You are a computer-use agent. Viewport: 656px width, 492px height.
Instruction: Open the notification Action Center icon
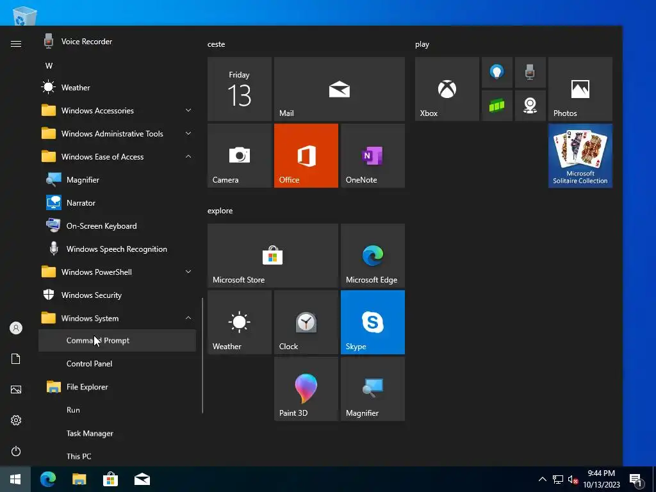point(636,479)
